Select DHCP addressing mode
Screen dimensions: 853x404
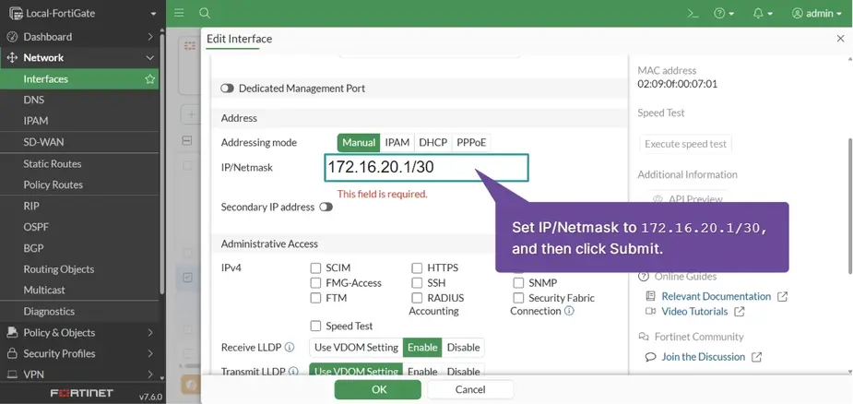[433, 143]
